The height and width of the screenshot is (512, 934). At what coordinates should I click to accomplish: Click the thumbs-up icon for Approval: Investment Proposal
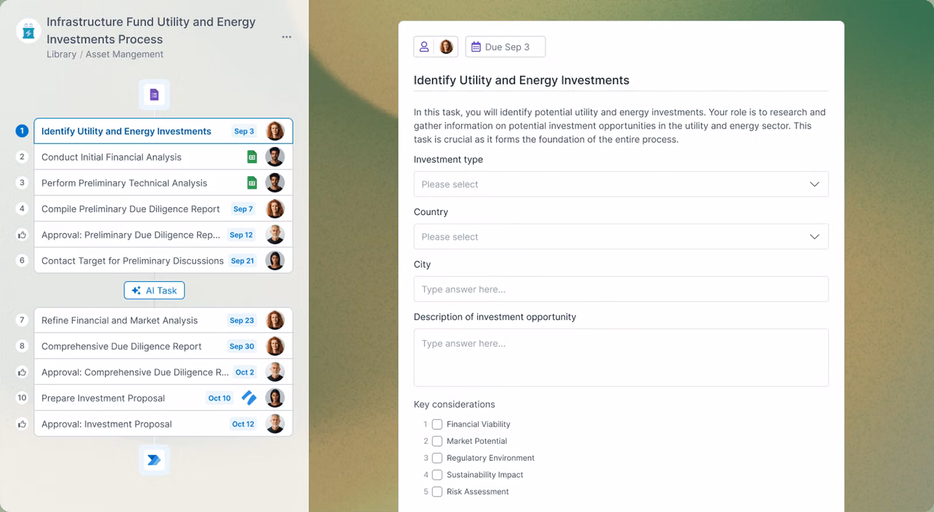point(22,424)
